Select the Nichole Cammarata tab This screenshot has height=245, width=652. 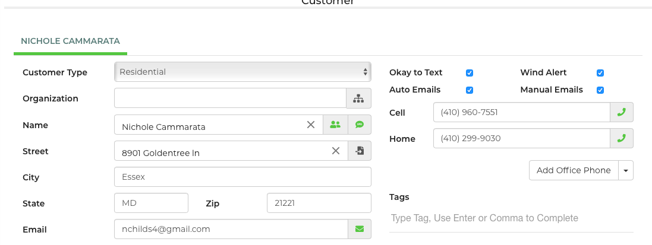pyautogui.click(x=70, y=42)
